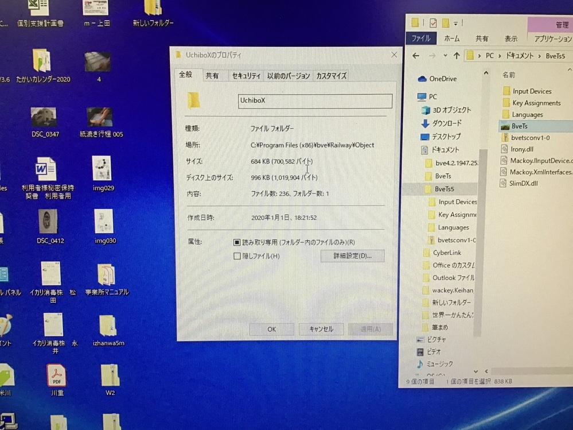Click the ダウンロード arrow icon in the navigation pane
This screenshot has width=573, height=430.
pyautogui.click(x=425, y=123)
